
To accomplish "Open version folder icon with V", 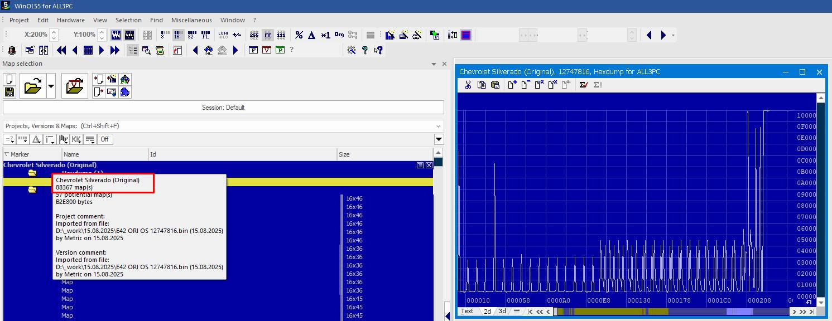I will [x=75, y=86].
